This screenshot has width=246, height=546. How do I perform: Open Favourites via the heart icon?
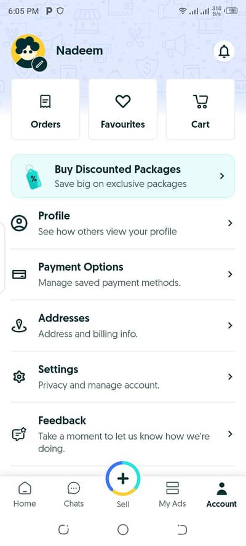(122, 101)
